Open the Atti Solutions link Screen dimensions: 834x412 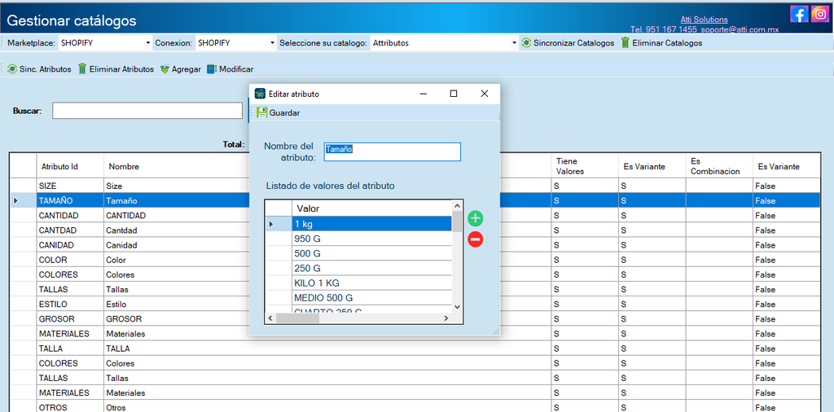tap(705, 20)
